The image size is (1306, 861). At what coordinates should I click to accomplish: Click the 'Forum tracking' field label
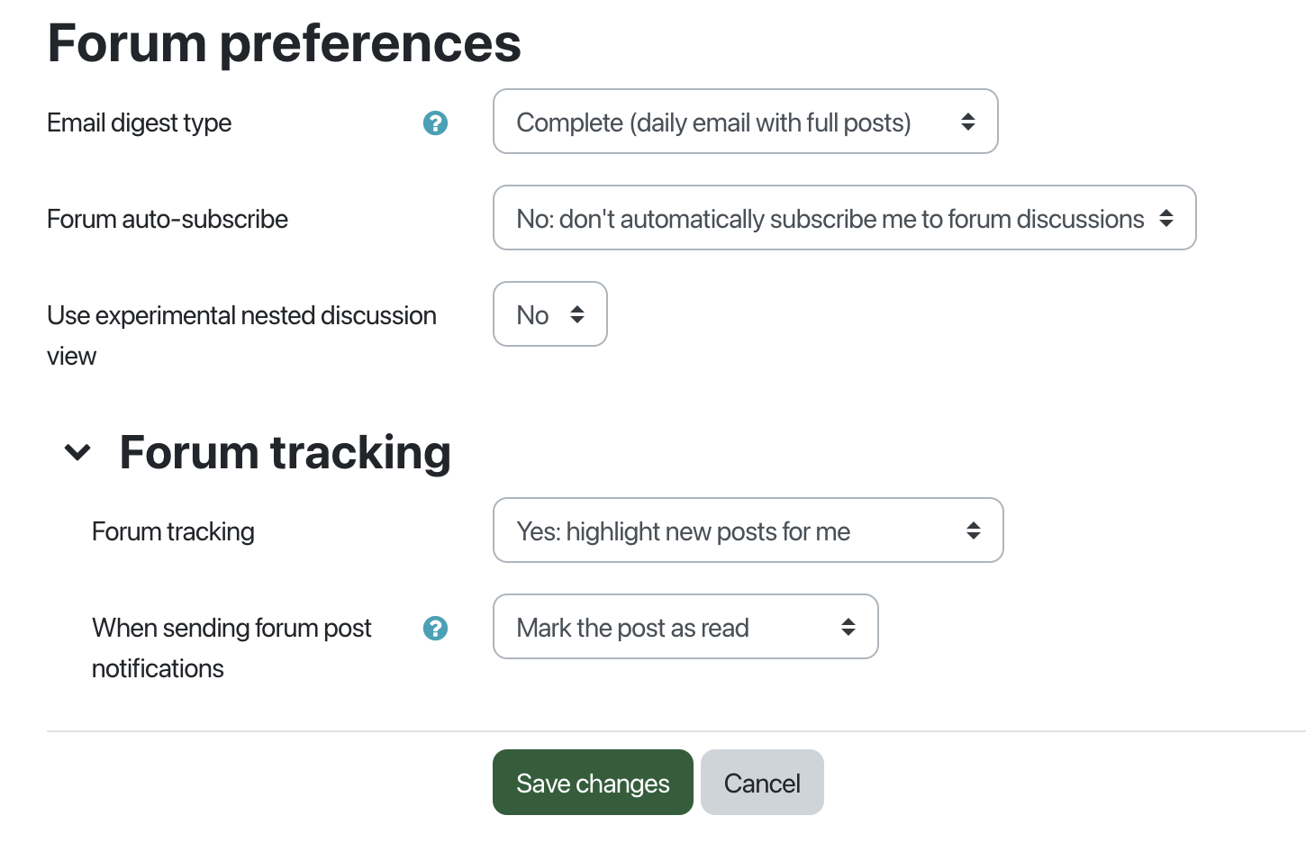tap(173, 531)
